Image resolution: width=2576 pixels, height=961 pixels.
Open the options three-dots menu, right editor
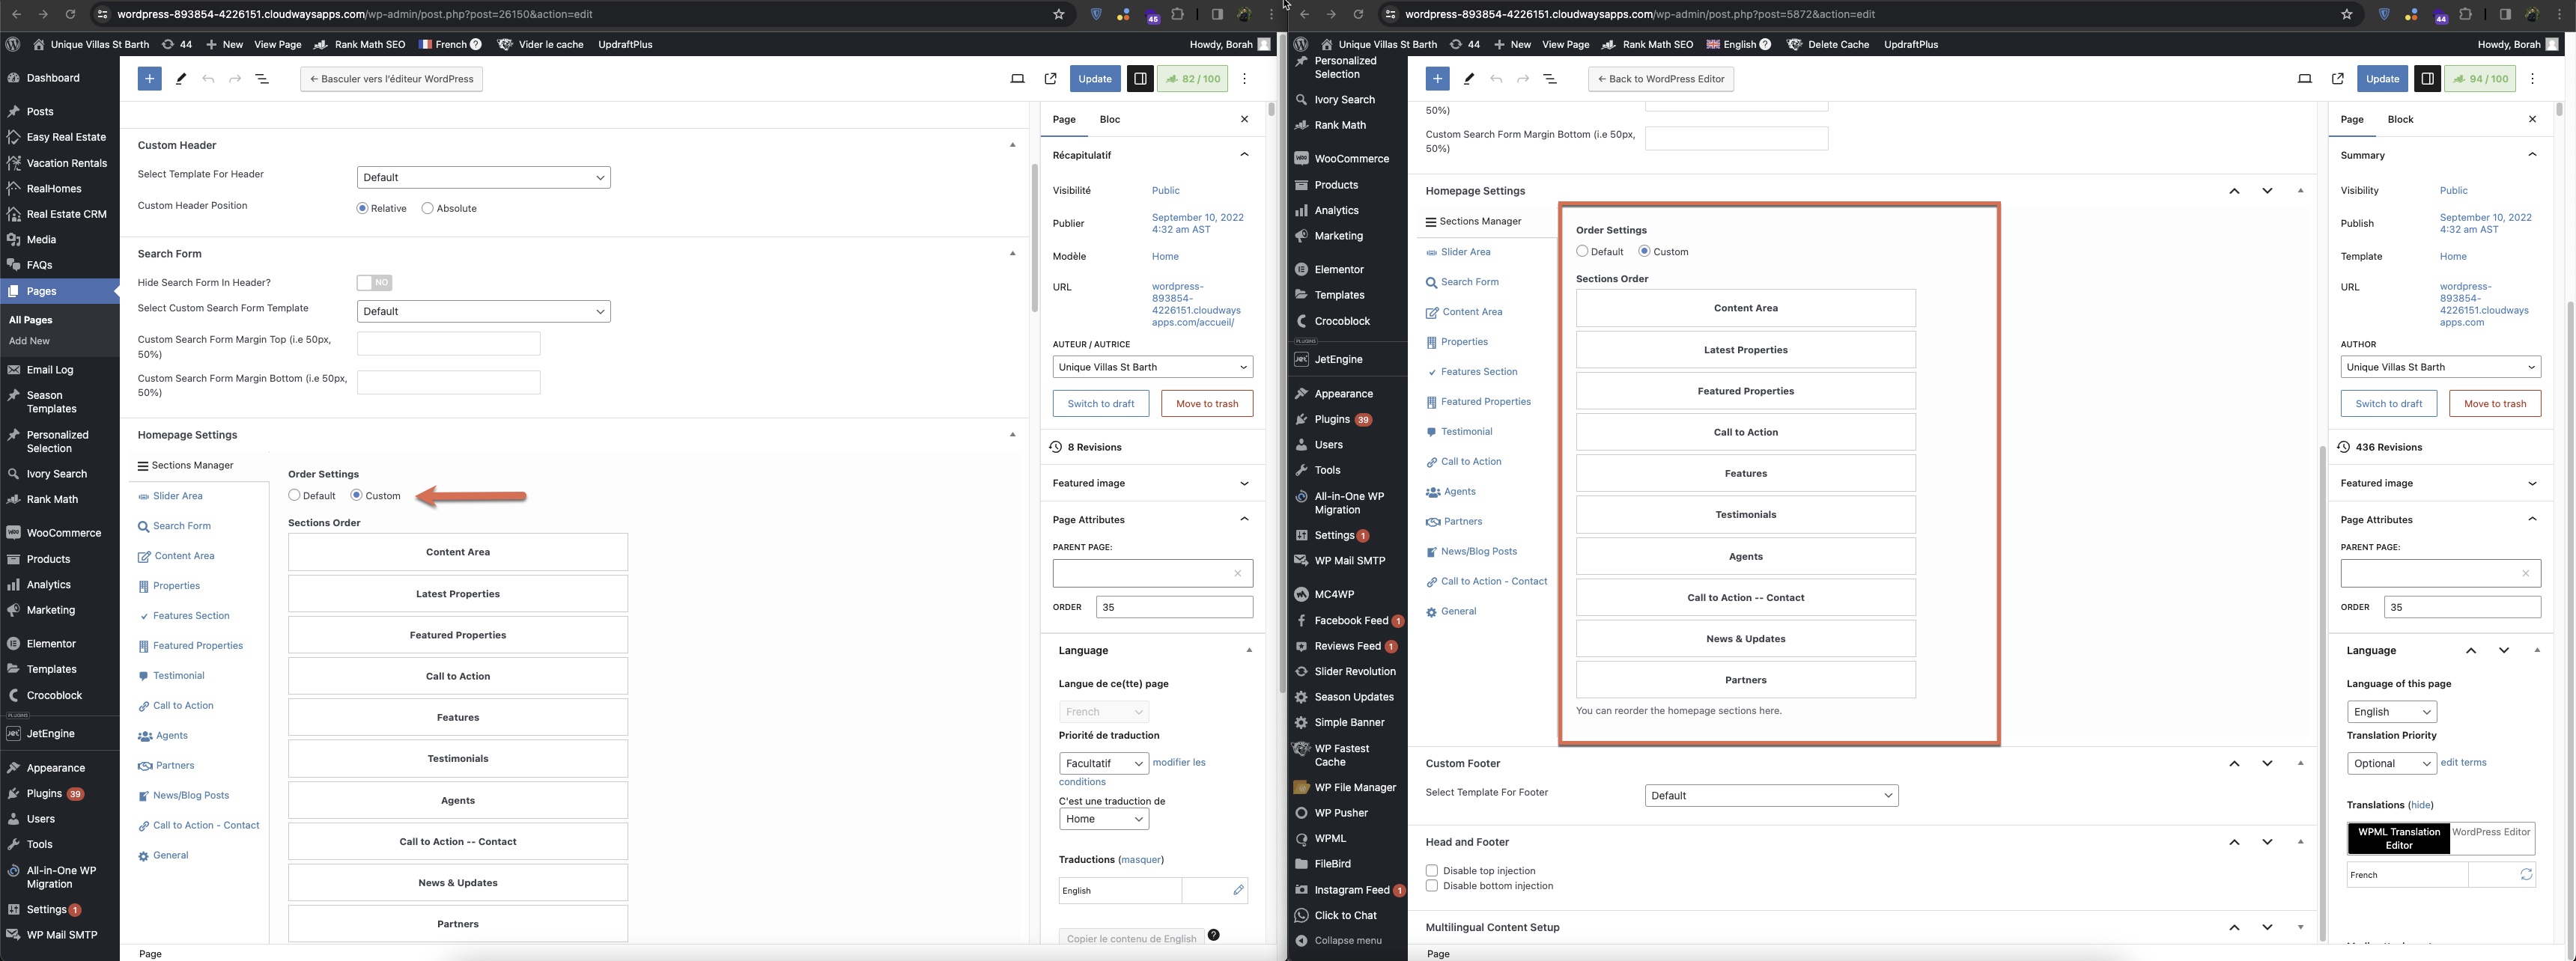pyautogui.click(x=2532, y=79)
